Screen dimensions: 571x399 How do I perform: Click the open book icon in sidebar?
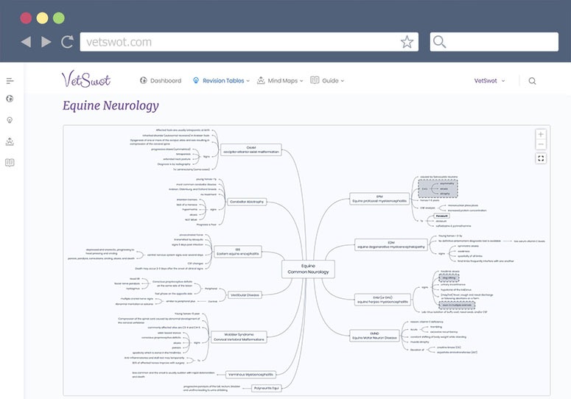[x=10, y=163]
